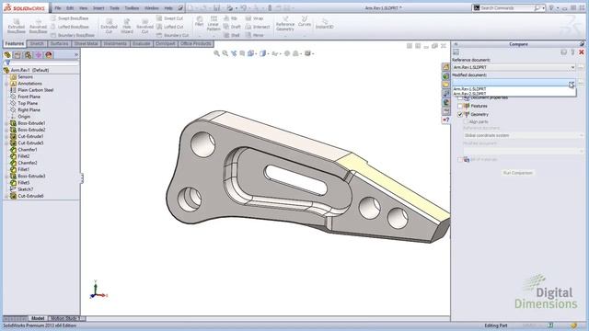The height and width of the screenshot is (331, 589).
Task: Uncheck the Geometry checkbox
Action: click(460, 114)
